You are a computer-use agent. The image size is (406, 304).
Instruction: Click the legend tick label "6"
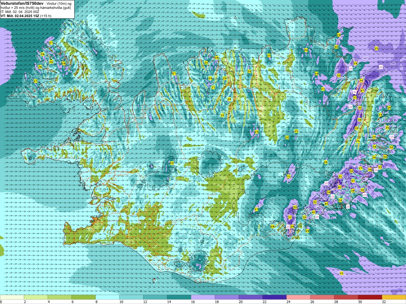click(x=72, y=302)
